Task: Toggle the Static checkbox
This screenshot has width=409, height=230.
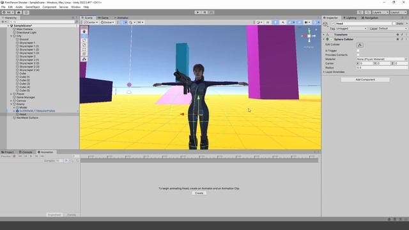Action: [x=394, y=24]
